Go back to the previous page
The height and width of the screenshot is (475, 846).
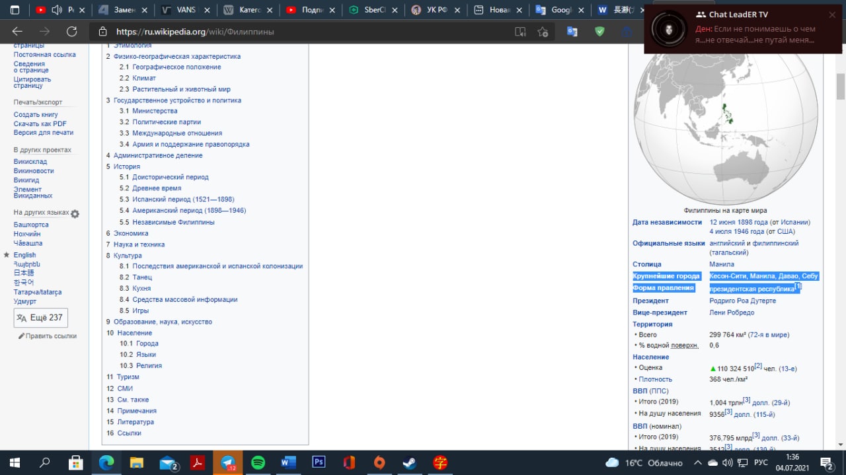pos(17,31)
